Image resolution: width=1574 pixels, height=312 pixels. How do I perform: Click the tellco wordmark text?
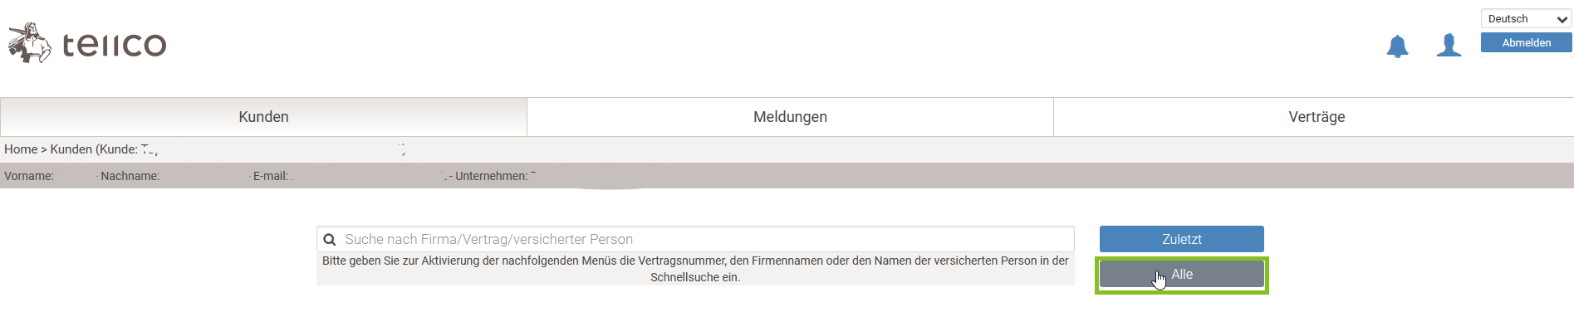pyautogui.click(x=115, y=45)
